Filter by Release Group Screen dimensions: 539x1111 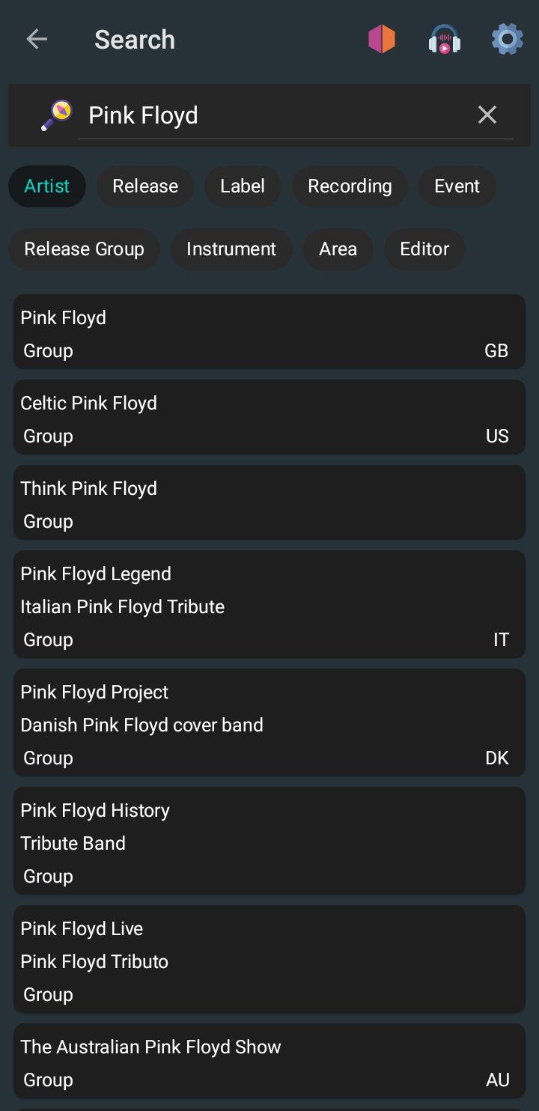(x=84, y=249)
